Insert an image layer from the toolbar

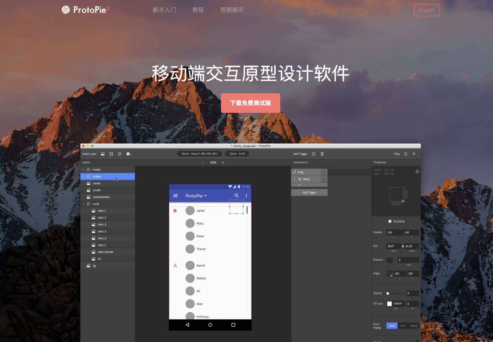[103, 154]
